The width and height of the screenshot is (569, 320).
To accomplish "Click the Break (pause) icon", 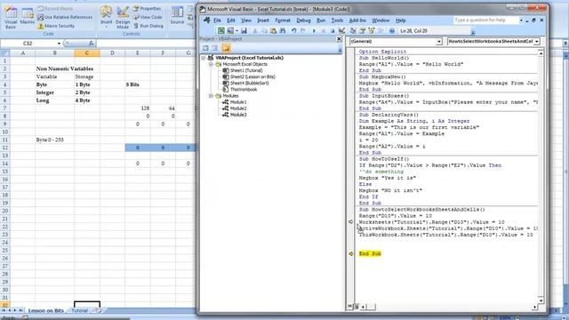I will [x=324, y=31].
